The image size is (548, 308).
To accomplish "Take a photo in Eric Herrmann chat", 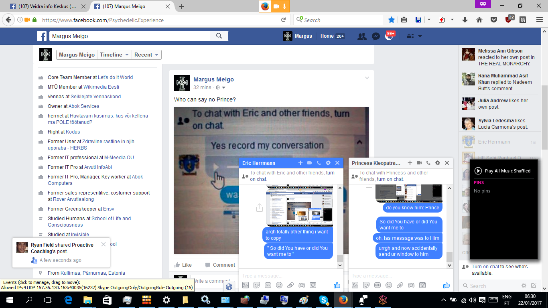I will tap(313, 285).
